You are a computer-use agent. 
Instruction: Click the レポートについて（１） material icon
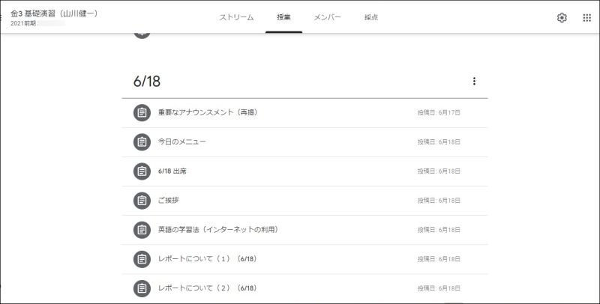[x=142, y=259]
